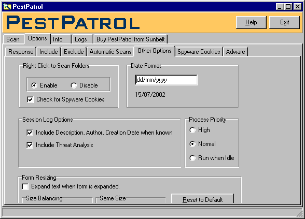Close the PestPatrol window
The image size is (305, 219).
298,7
